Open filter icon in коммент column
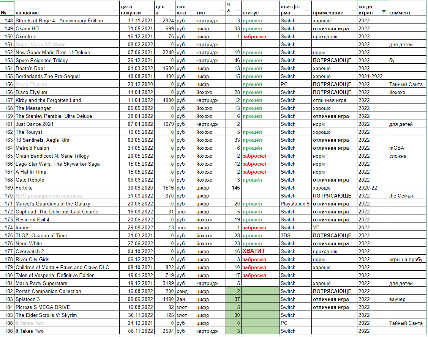This screenshot has height=337, width=428. 422,12
